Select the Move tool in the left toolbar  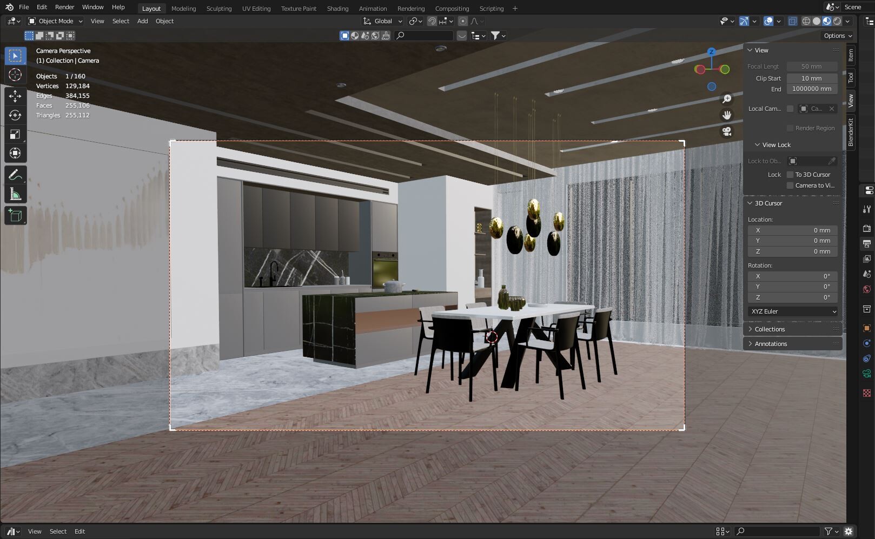15,96
